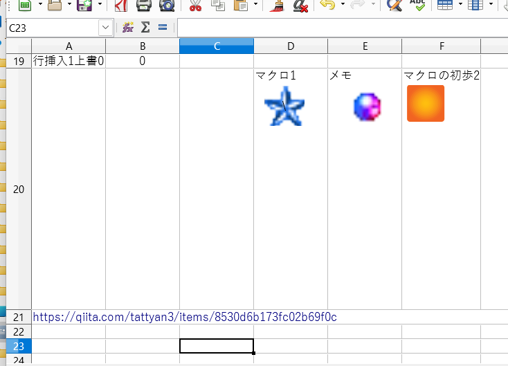This screenshot has height=366, width=508.
Task: Click the Copy icon
Action: coord(218,5)
